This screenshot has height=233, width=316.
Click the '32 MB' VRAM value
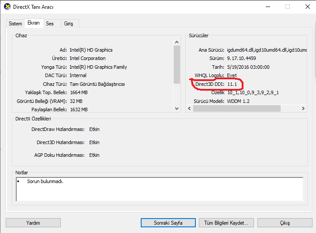(76, 101)
